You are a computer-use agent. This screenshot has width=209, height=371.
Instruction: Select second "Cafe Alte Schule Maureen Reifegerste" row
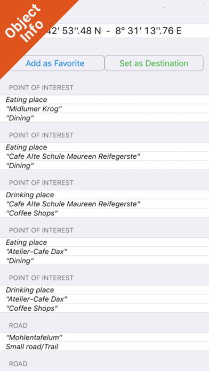click(x=104, y=204)
